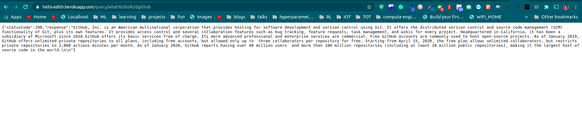The image size is (582, 130).
Task: Open the purple and white gradient extension
Action: coord(391,7)
